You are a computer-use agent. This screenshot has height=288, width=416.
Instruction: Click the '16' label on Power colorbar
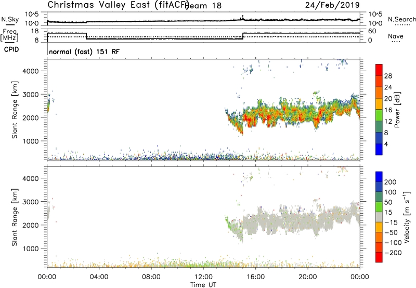[x=388, y=110]
